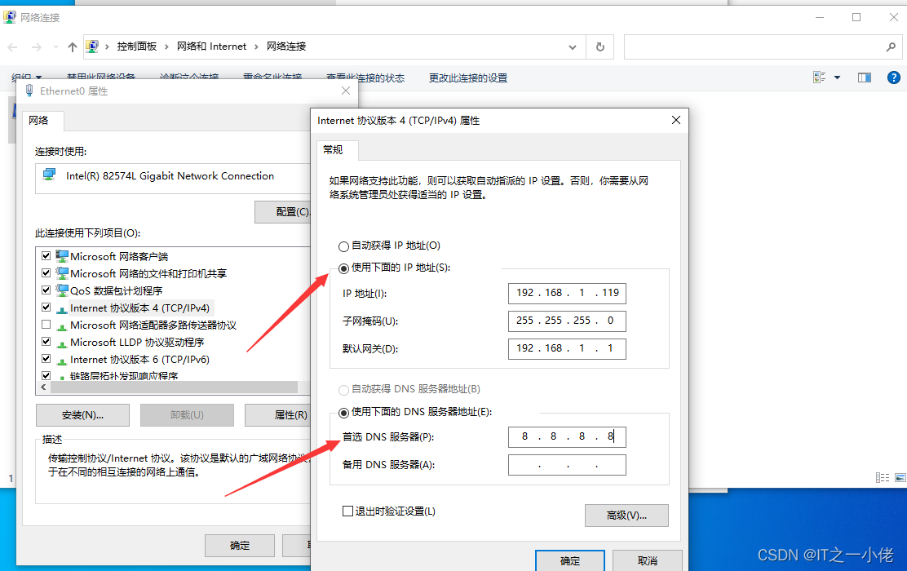Click the IP 地址(I) input field
This screenshot has height=571, width=907.
click(x=567, y=293)
